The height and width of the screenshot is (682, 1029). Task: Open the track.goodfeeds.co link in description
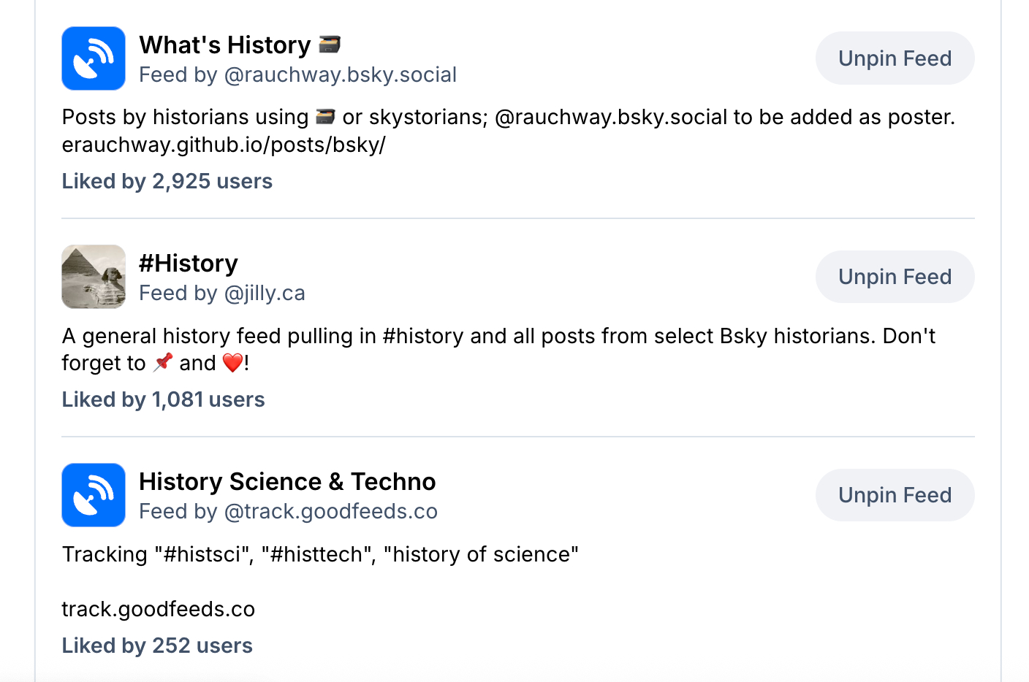(x=158, y=609)
